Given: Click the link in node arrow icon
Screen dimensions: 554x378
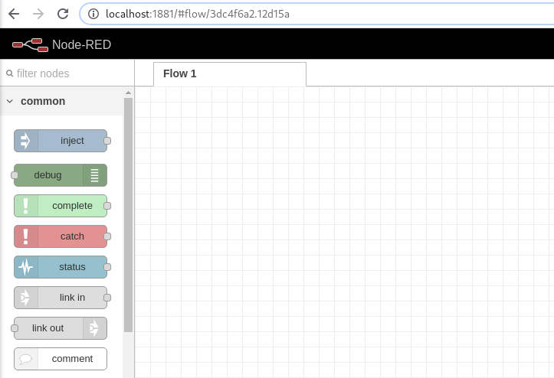Looking at the screenshot, I should coord(26,298).
